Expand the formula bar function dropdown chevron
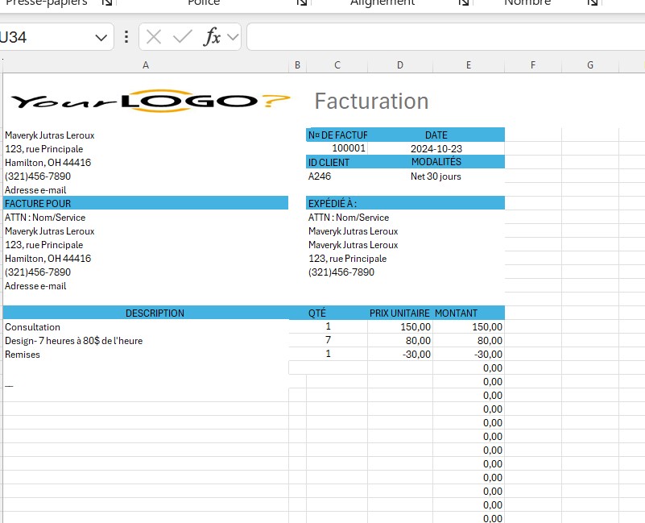The width and height of the screenshot is (645, 523). 233,37
